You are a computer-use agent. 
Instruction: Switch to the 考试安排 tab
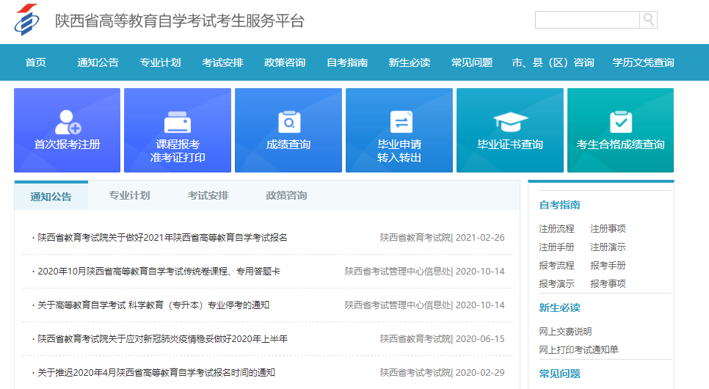tap(208, 195)
